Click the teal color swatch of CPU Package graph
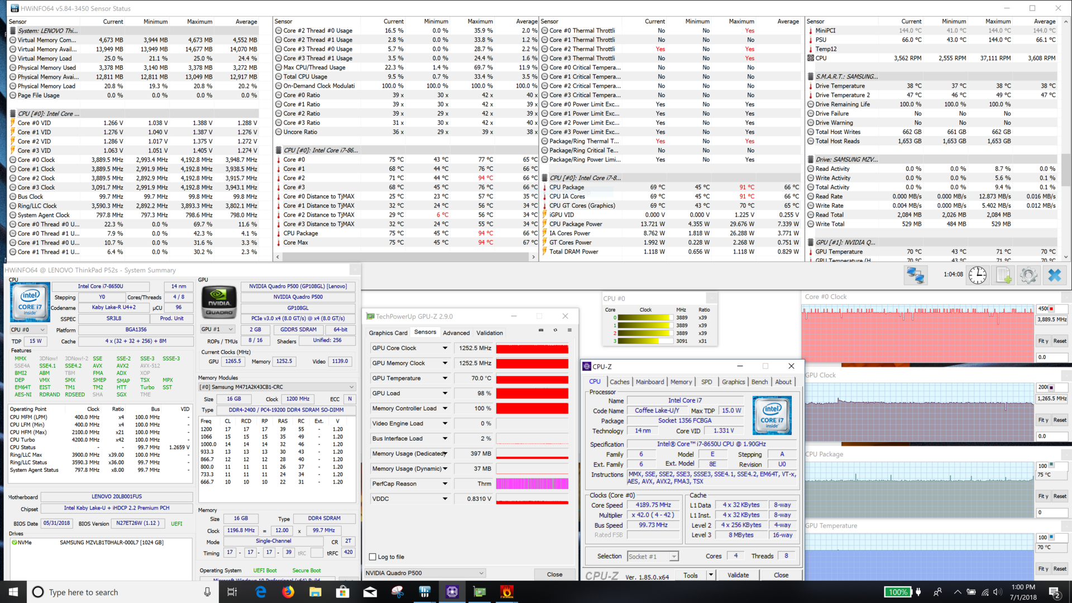This screenshot has height=603, width=1072. (1052, 465)
